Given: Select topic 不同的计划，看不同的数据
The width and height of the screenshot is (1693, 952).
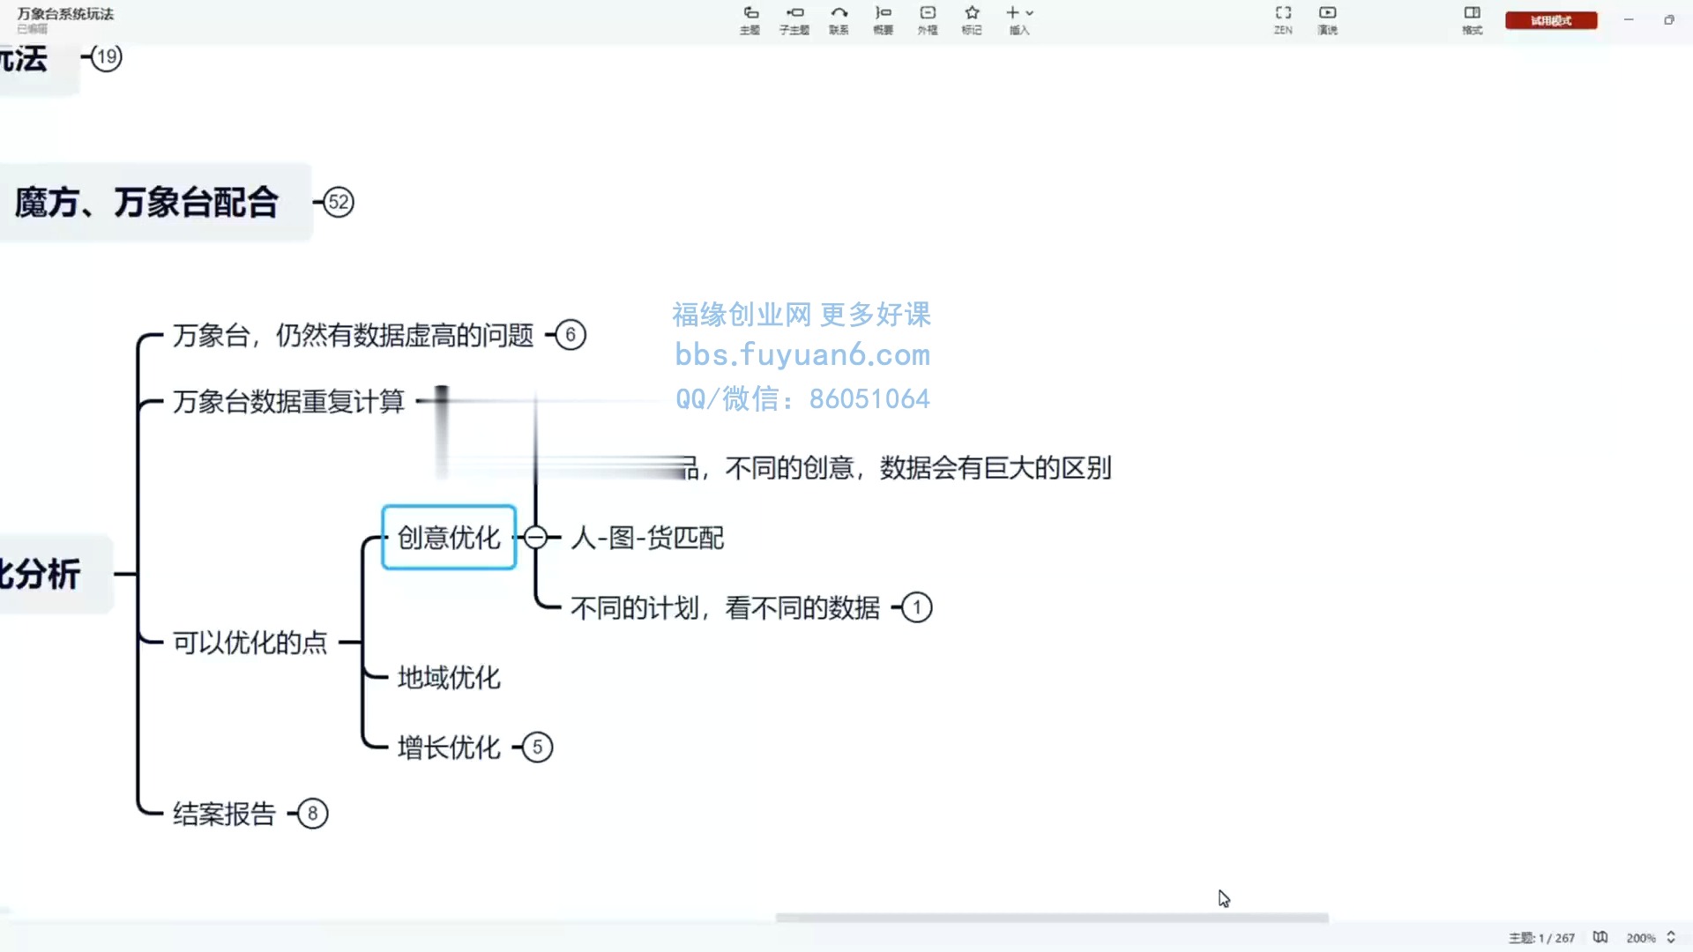Looking at the screenshot, I should (x=725, y=607).
